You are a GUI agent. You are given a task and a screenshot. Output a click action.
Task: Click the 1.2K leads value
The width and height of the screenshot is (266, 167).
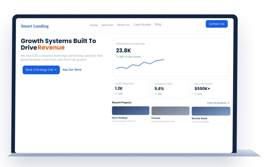(119, 88)
